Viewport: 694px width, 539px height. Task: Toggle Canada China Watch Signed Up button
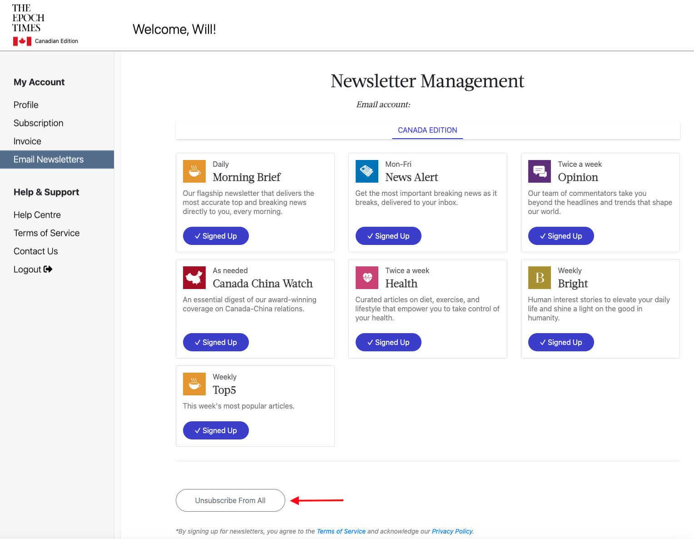(216, 342)
